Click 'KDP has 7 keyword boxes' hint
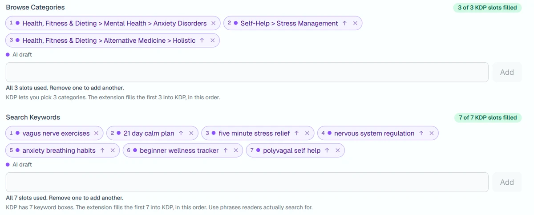This screenshot has width=534, height=215. 159,207
